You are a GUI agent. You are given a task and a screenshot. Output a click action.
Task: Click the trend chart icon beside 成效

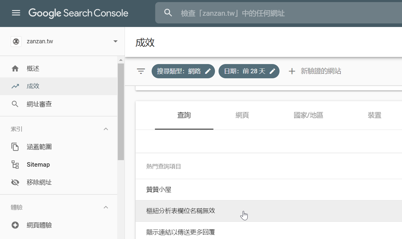tap(15, 87)
